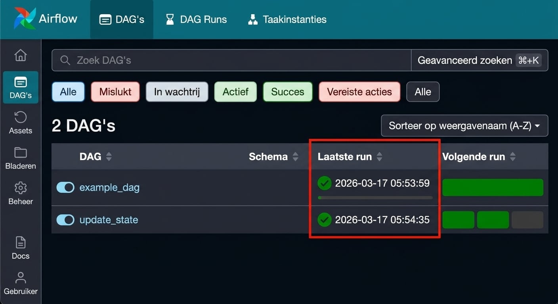The image size is (558, 304).
Task: Go to Home via sidebar house icon
Action: (21, 55)
